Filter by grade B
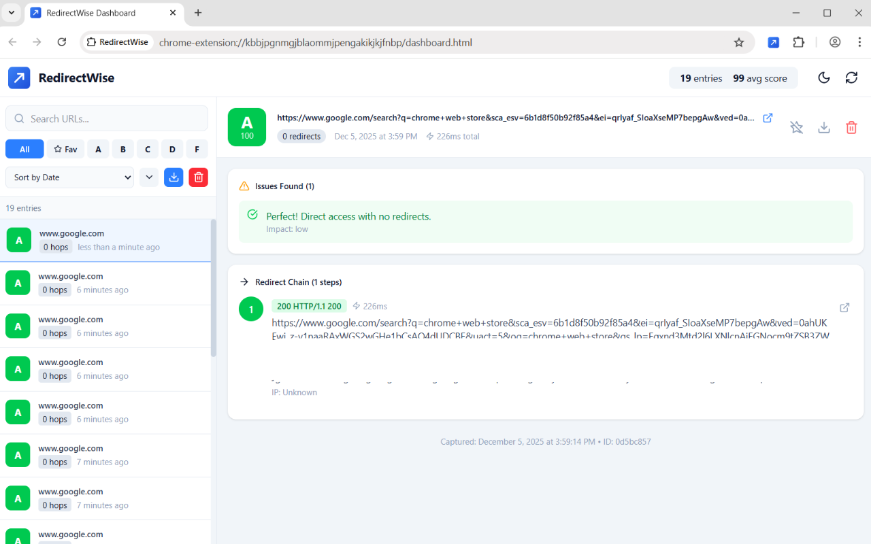Viewport: 871px width, 544px height. pyautogui.click(x=123, y=149)
